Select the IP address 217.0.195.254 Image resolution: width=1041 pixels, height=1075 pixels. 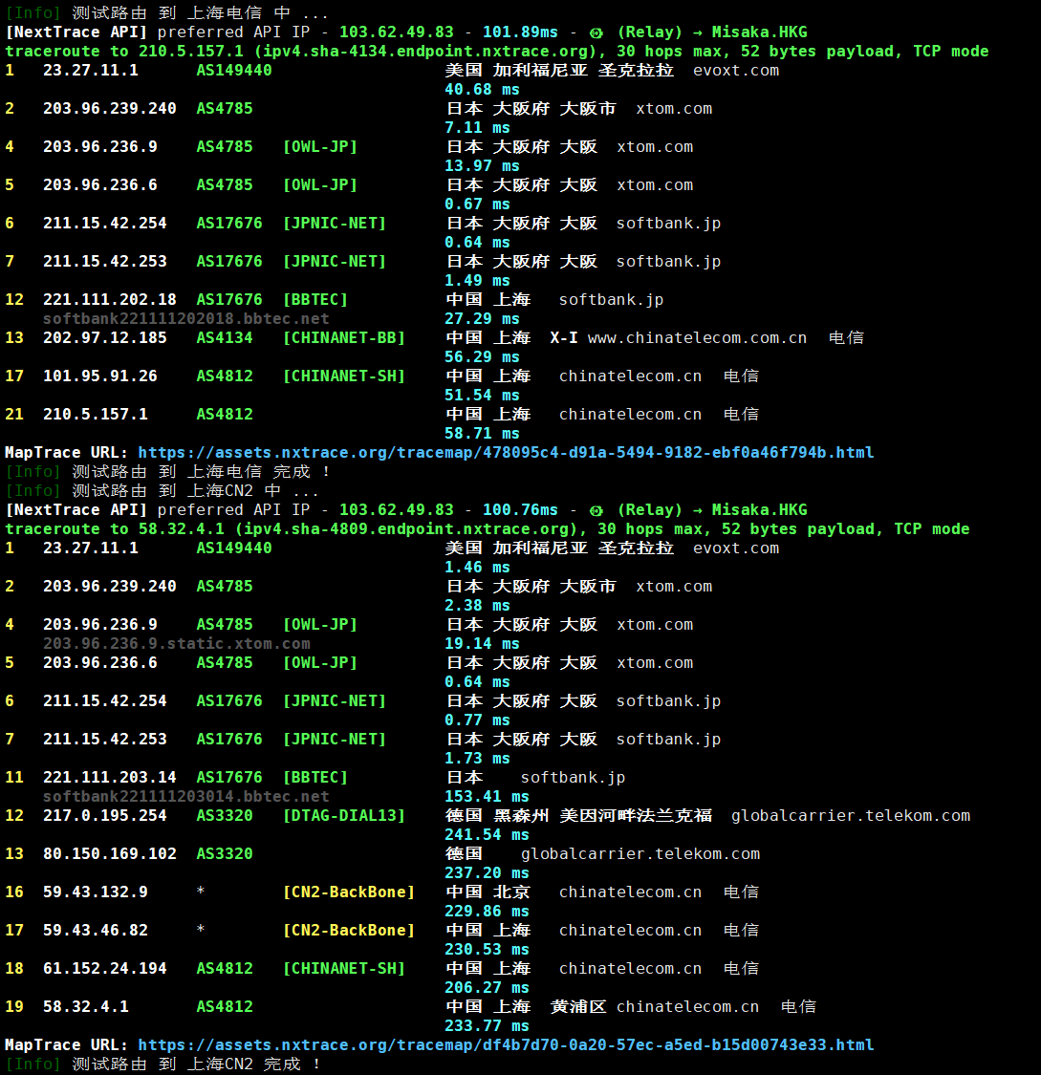pyautogui.click(x=105, y=816)
